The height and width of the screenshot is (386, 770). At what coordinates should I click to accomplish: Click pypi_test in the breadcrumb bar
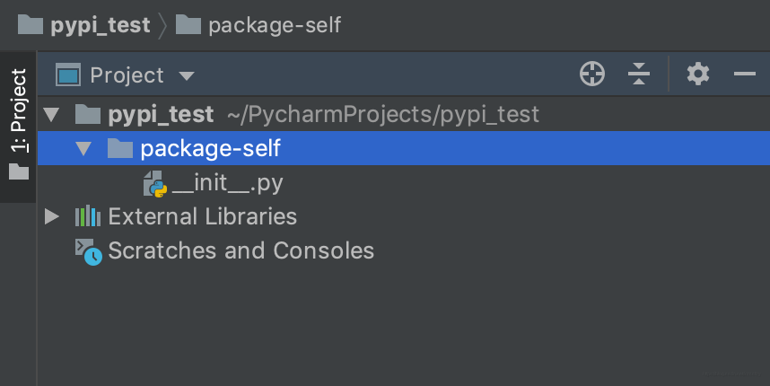point(101,25)
